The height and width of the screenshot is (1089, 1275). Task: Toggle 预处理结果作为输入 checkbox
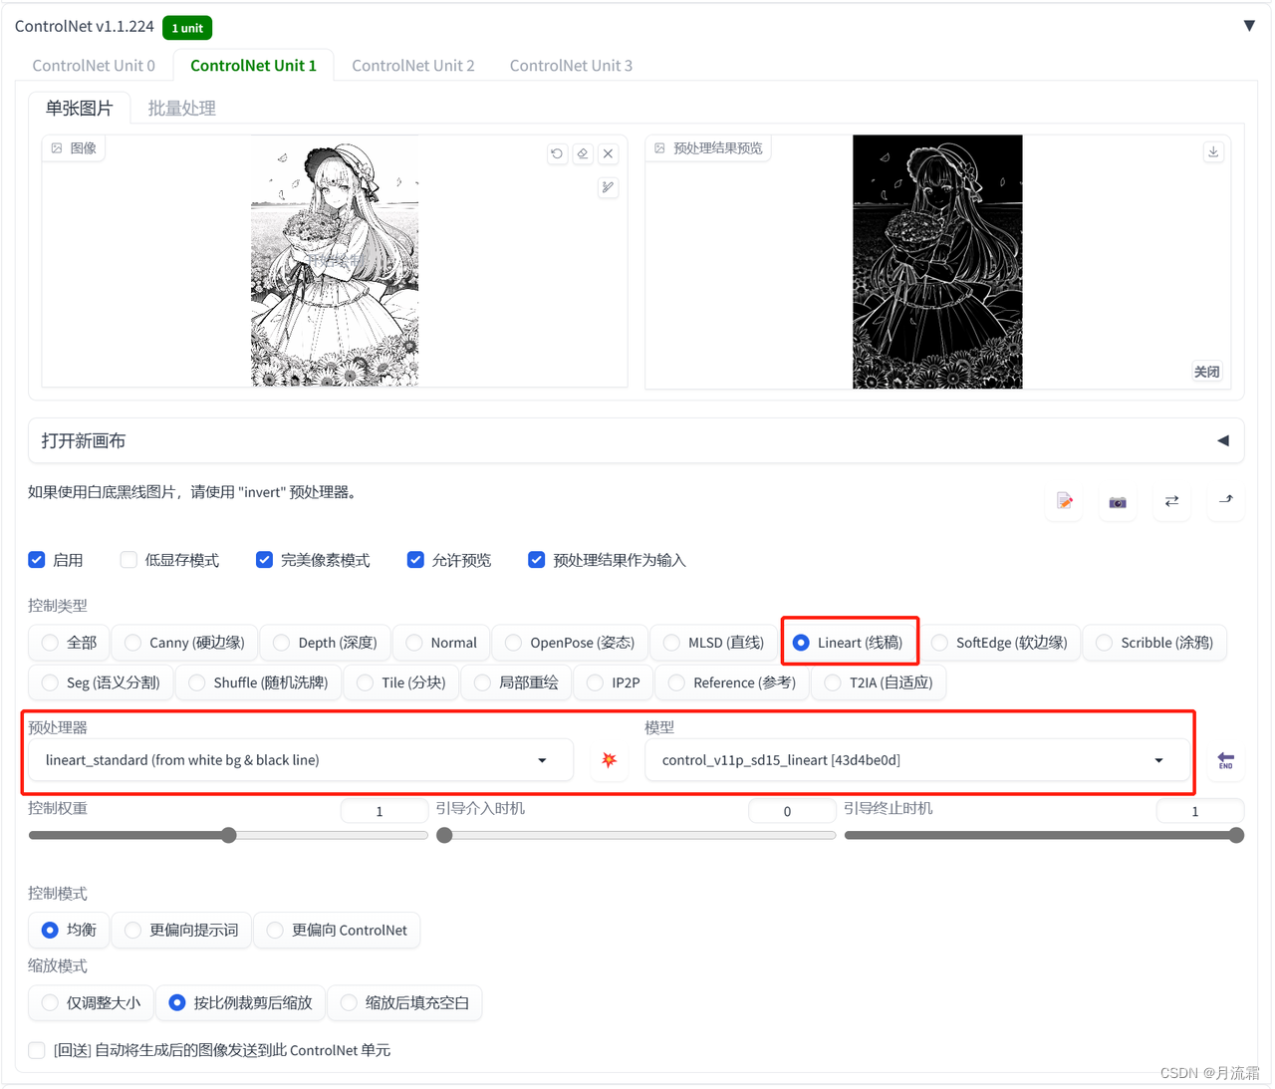[536, 560]
